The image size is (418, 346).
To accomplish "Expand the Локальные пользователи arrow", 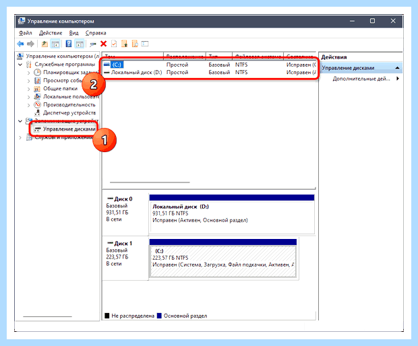I will (x=29, y=97).
